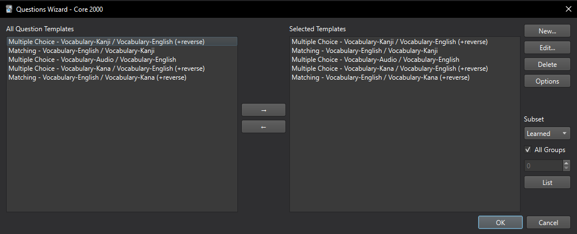Toggle the All Groups checkbox
This screenshot has width=577, height=234.
528,150
